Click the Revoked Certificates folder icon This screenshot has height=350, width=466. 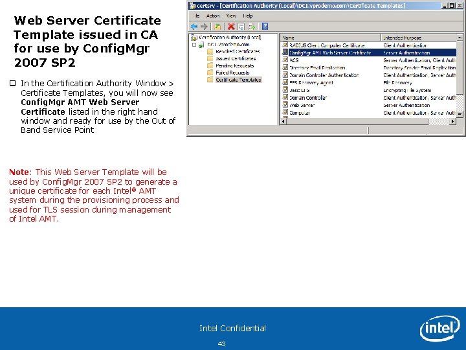pos(210,51)
